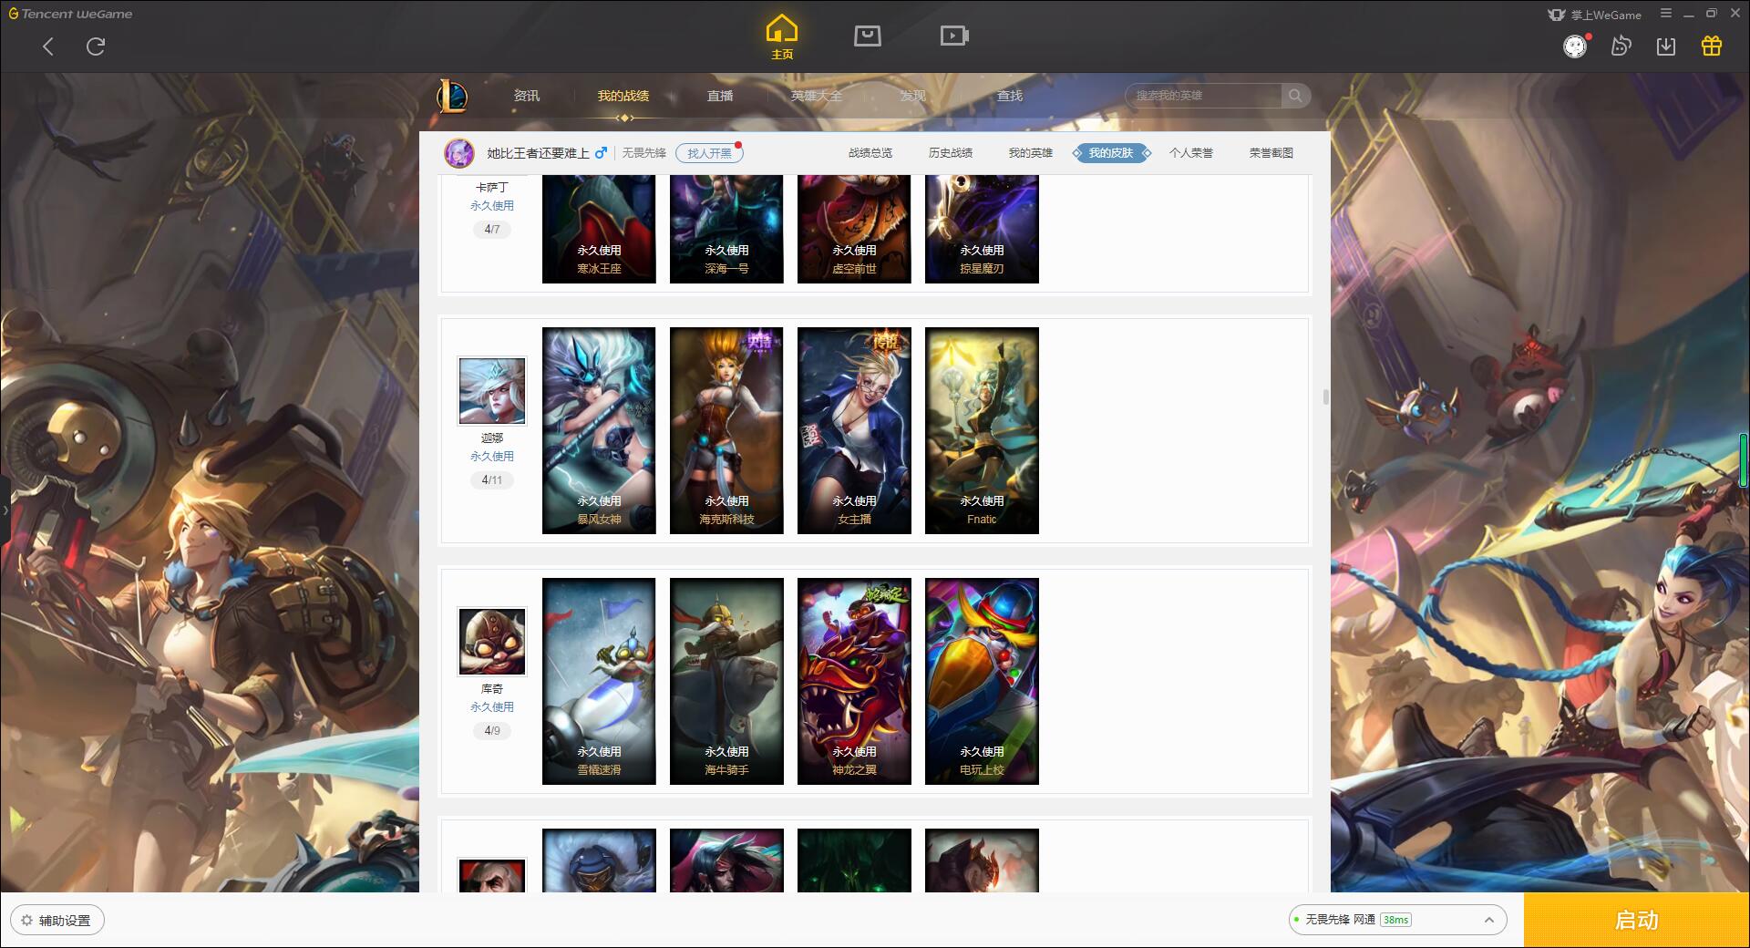This screenshot has height=948, width=1750.
Task: Click the player name 她比王者还要难上
Action: [538, 153]
